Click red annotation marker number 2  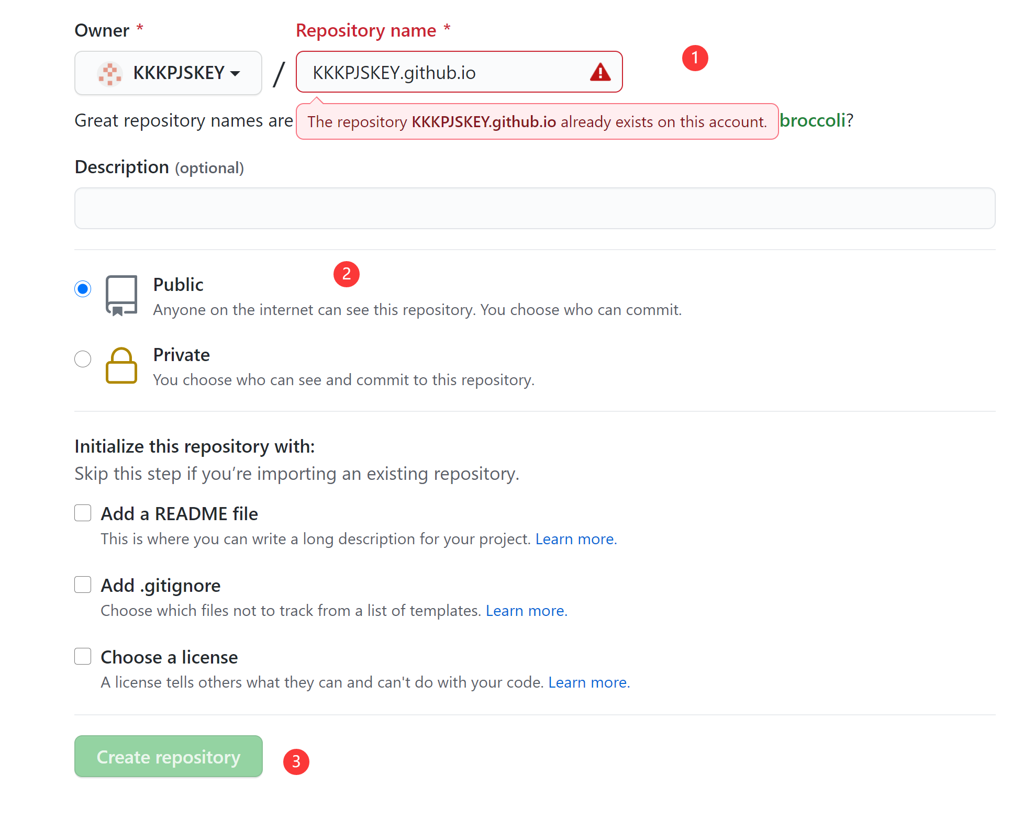pos(346,274)
